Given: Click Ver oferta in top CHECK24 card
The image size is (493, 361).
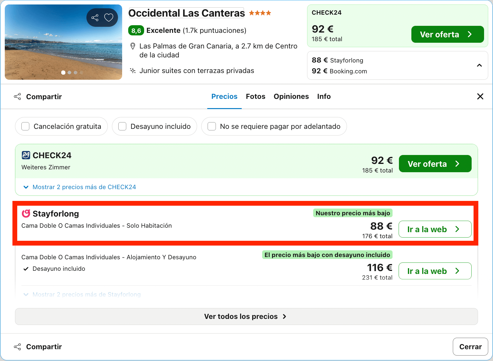Looking at the screenshot, I should click(x=448, y=34).
